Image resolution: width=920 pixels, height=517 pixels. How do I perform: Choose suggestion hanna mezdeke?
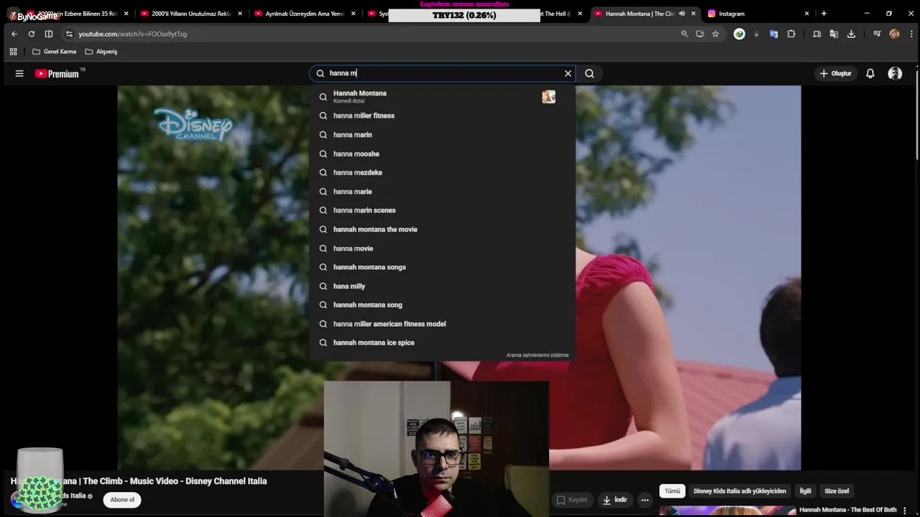[442, 172]
